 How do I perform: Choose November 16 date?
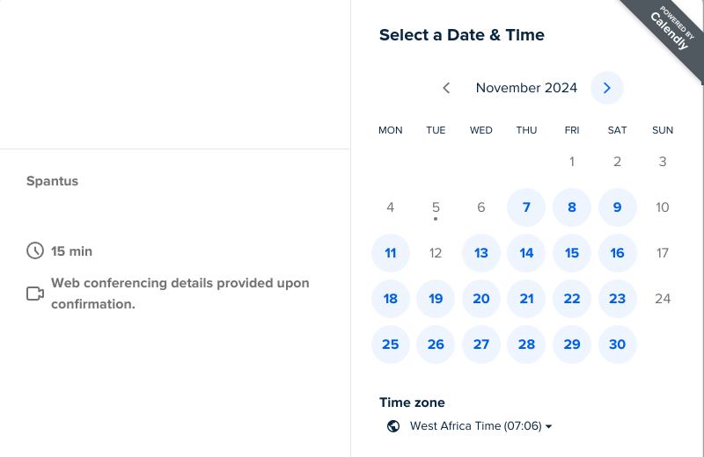[618, 253]
